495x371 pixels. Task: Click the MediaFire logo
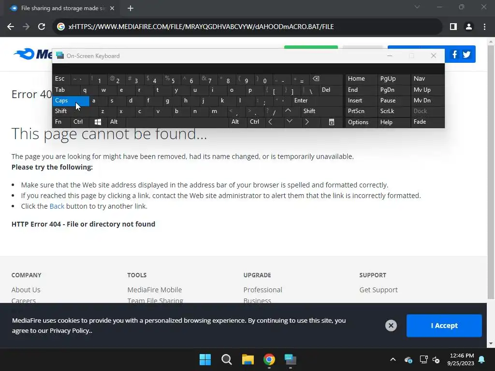coord(33,54)
